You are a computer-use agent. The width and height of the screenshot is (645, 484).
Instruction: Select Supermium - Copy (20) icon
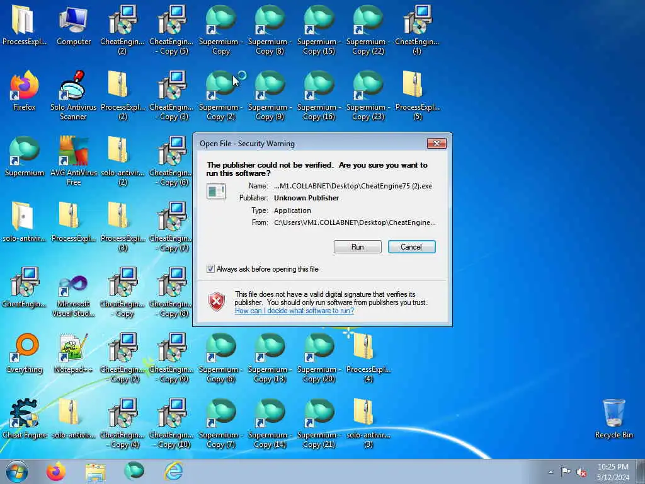(319, 358)
